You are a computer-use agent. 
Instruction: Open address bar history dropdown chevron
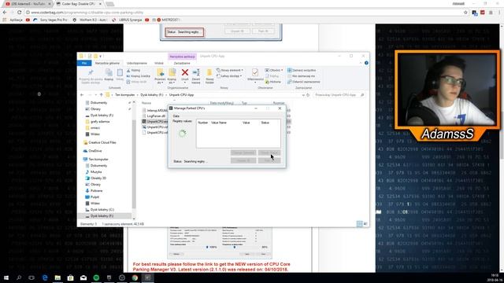303,95
